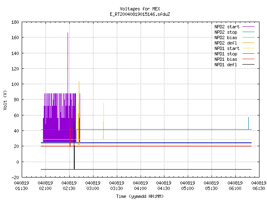Viewport: 267px width, 200px height.
Task: Click the 'NPD1 stop' legend label
Action: coord(226,54)
